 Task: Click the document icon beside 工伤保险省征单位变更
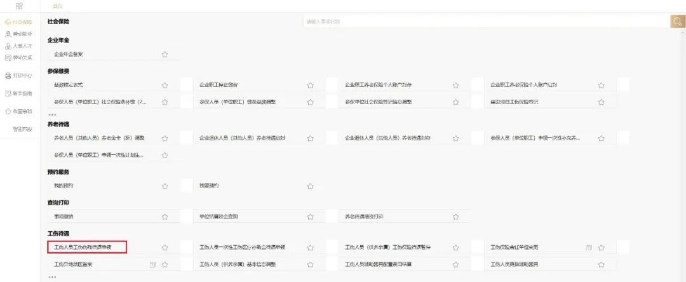[x=589, y=247]
